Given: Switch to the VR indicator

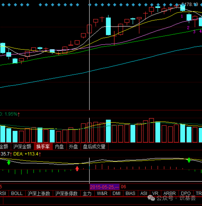Looking at the screenshot, I should pyautogui.click(x=155, y=193).
